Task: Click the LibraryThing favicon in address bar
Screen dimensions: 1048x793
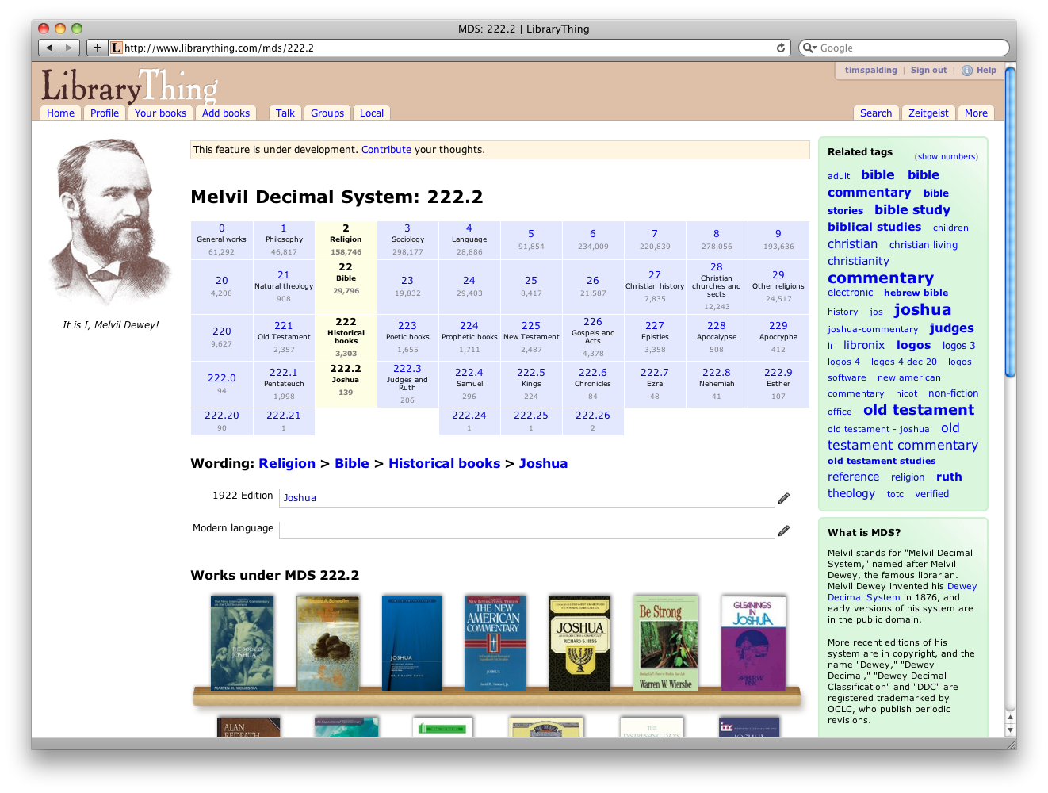Action: (x=117, y=48)
